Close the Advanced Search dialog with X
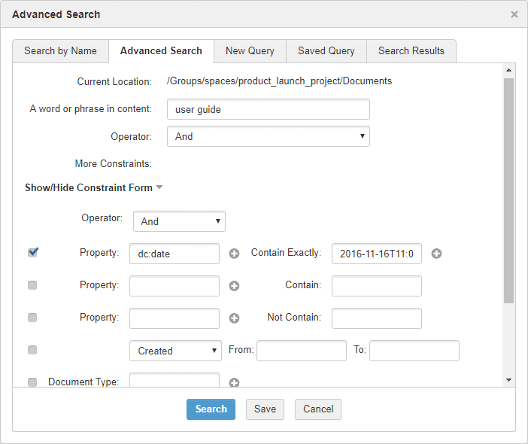 pos(514,14)
